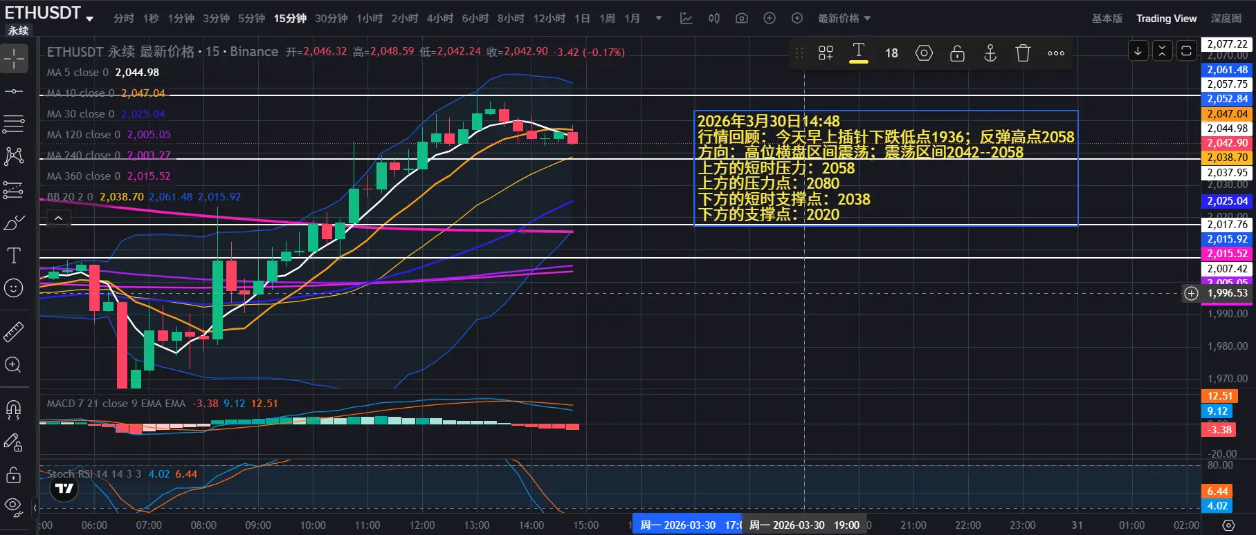Open the 最新价格 price type dropdown
1256x535 pixels.
[x=844, y=18]
